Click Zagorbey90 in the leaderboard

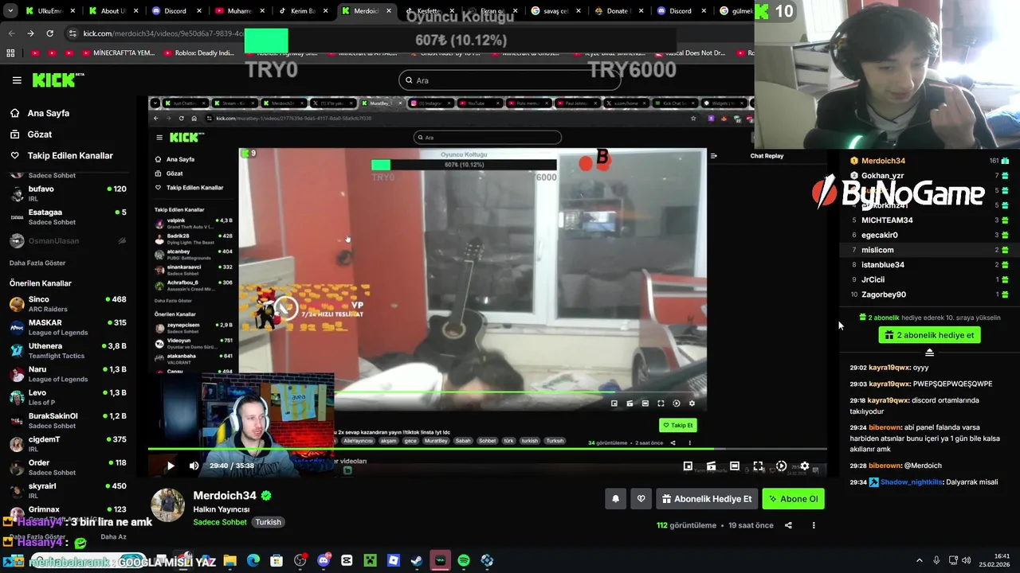884,294
